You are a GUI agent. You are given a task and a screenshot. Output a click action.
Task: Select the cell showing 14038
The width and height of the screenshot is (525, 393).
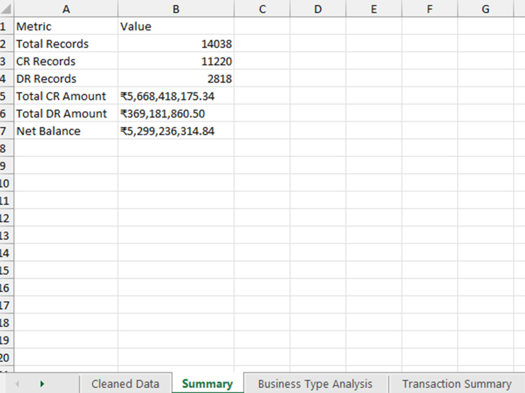pyautogui.click(x=176, y=43)
